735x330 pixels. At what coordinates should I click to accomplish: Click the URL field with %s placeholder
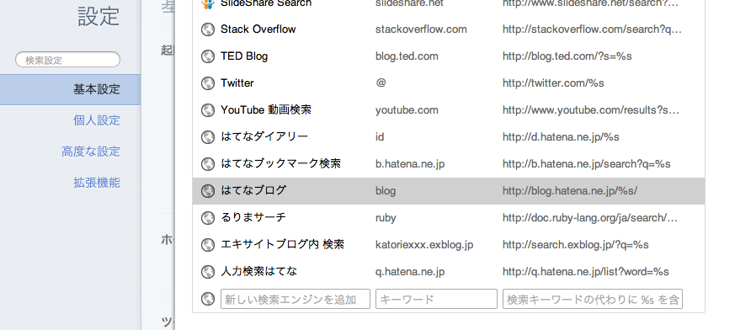(593, 299)
